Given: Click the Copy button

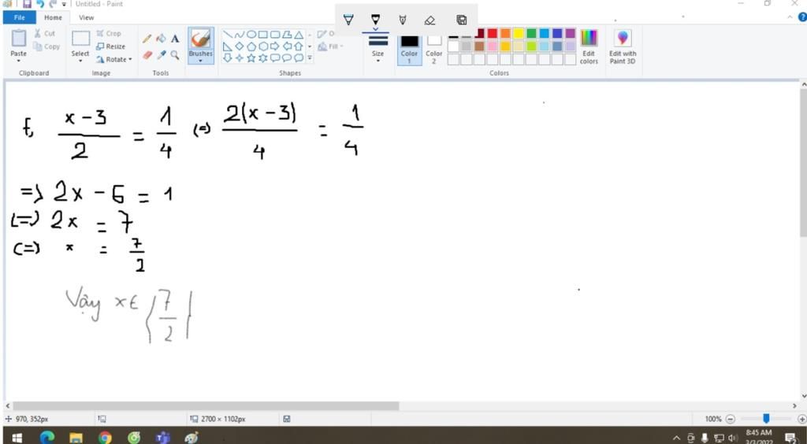Looking at the screenshot, I should [x=46, y=46].
